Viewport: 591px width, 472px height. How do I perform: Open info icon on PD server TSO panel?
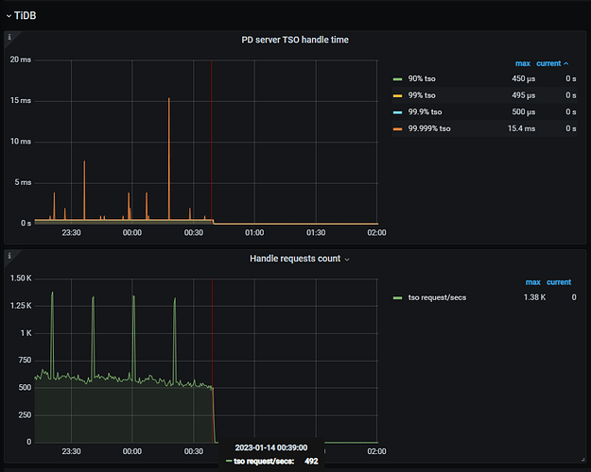9,38
